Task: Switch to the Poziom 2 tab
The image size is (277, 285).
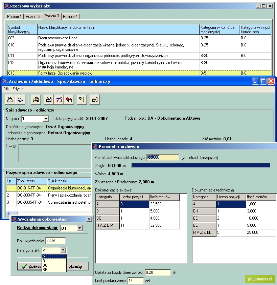Action: pyautogui.click(x=33, y=17)
